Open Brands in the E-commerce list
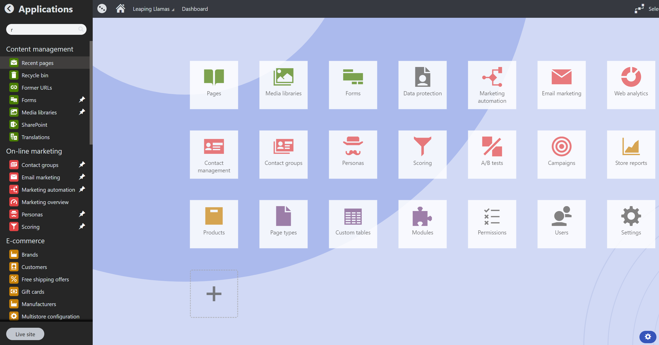The image size is (659, 345). [x=45, y=254]
